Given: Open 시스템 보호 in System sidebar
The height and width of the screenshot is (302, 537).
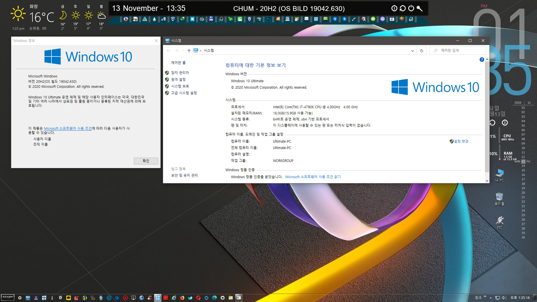Looking at the screenshot, I should coord(180,86).
